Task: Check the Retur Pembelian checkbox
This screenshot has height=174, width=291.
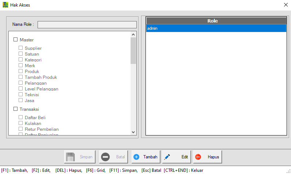Action: click(x=20, y=129)
